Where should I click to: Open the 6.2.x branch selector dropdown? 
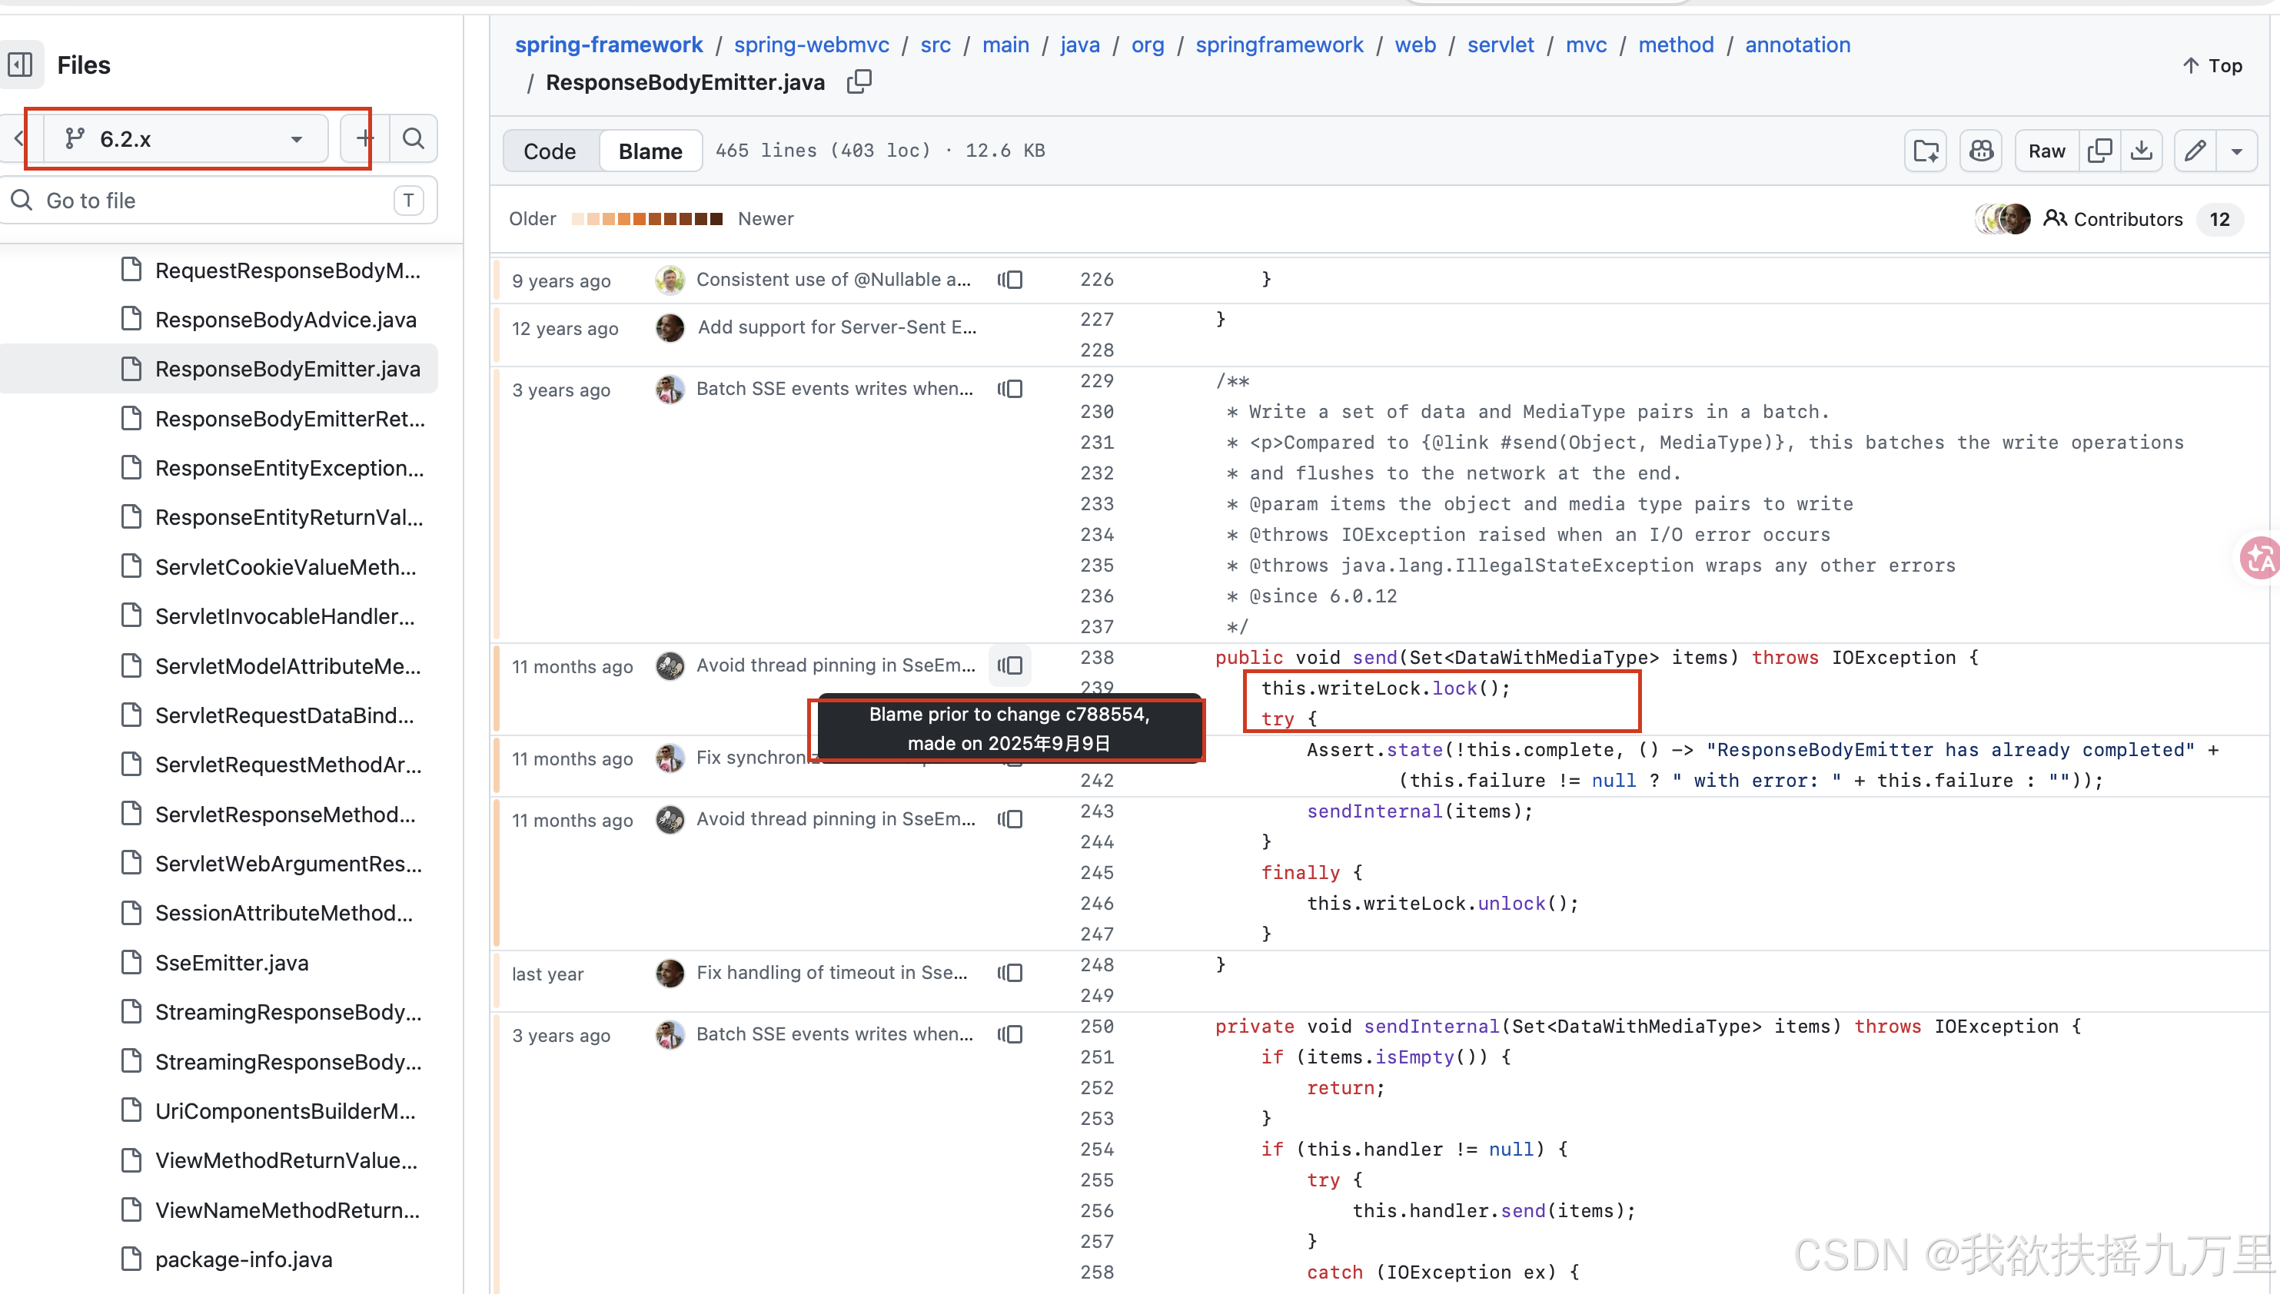coord(185,138)
